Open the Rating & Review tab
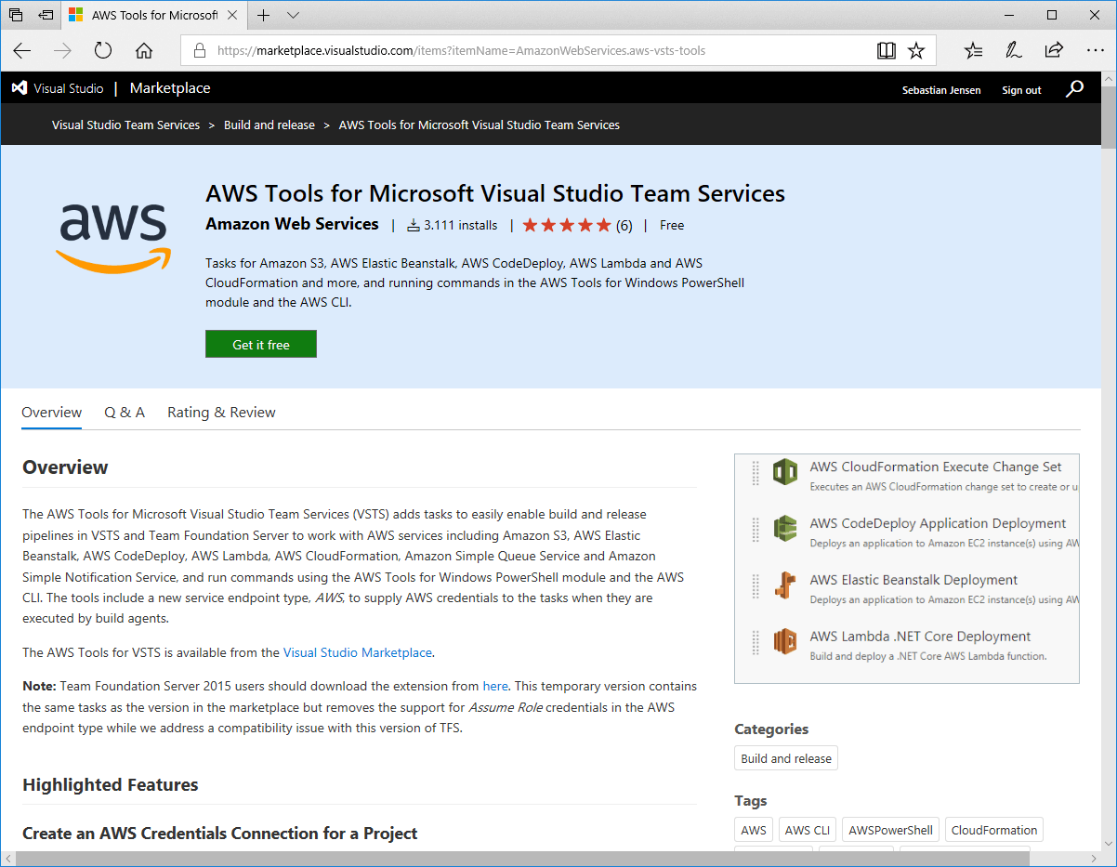 (x=221, y=413)
